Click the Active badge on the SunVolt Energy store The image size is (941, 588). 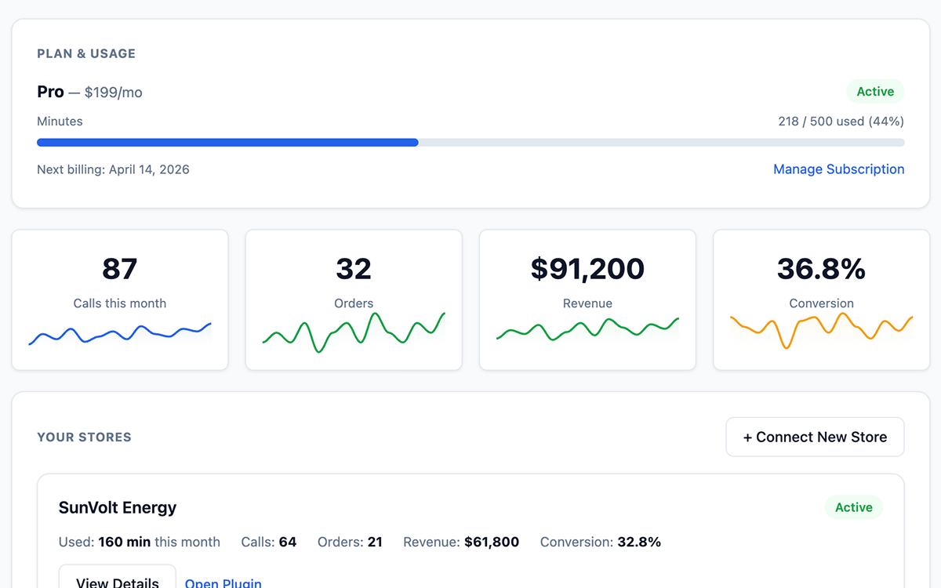click(853, 507)
